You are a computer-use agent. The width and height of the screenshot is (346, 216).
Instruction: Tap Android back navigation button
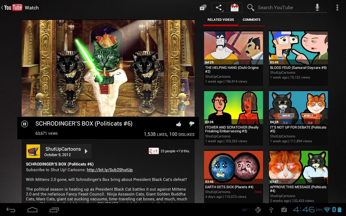[10, 210]
